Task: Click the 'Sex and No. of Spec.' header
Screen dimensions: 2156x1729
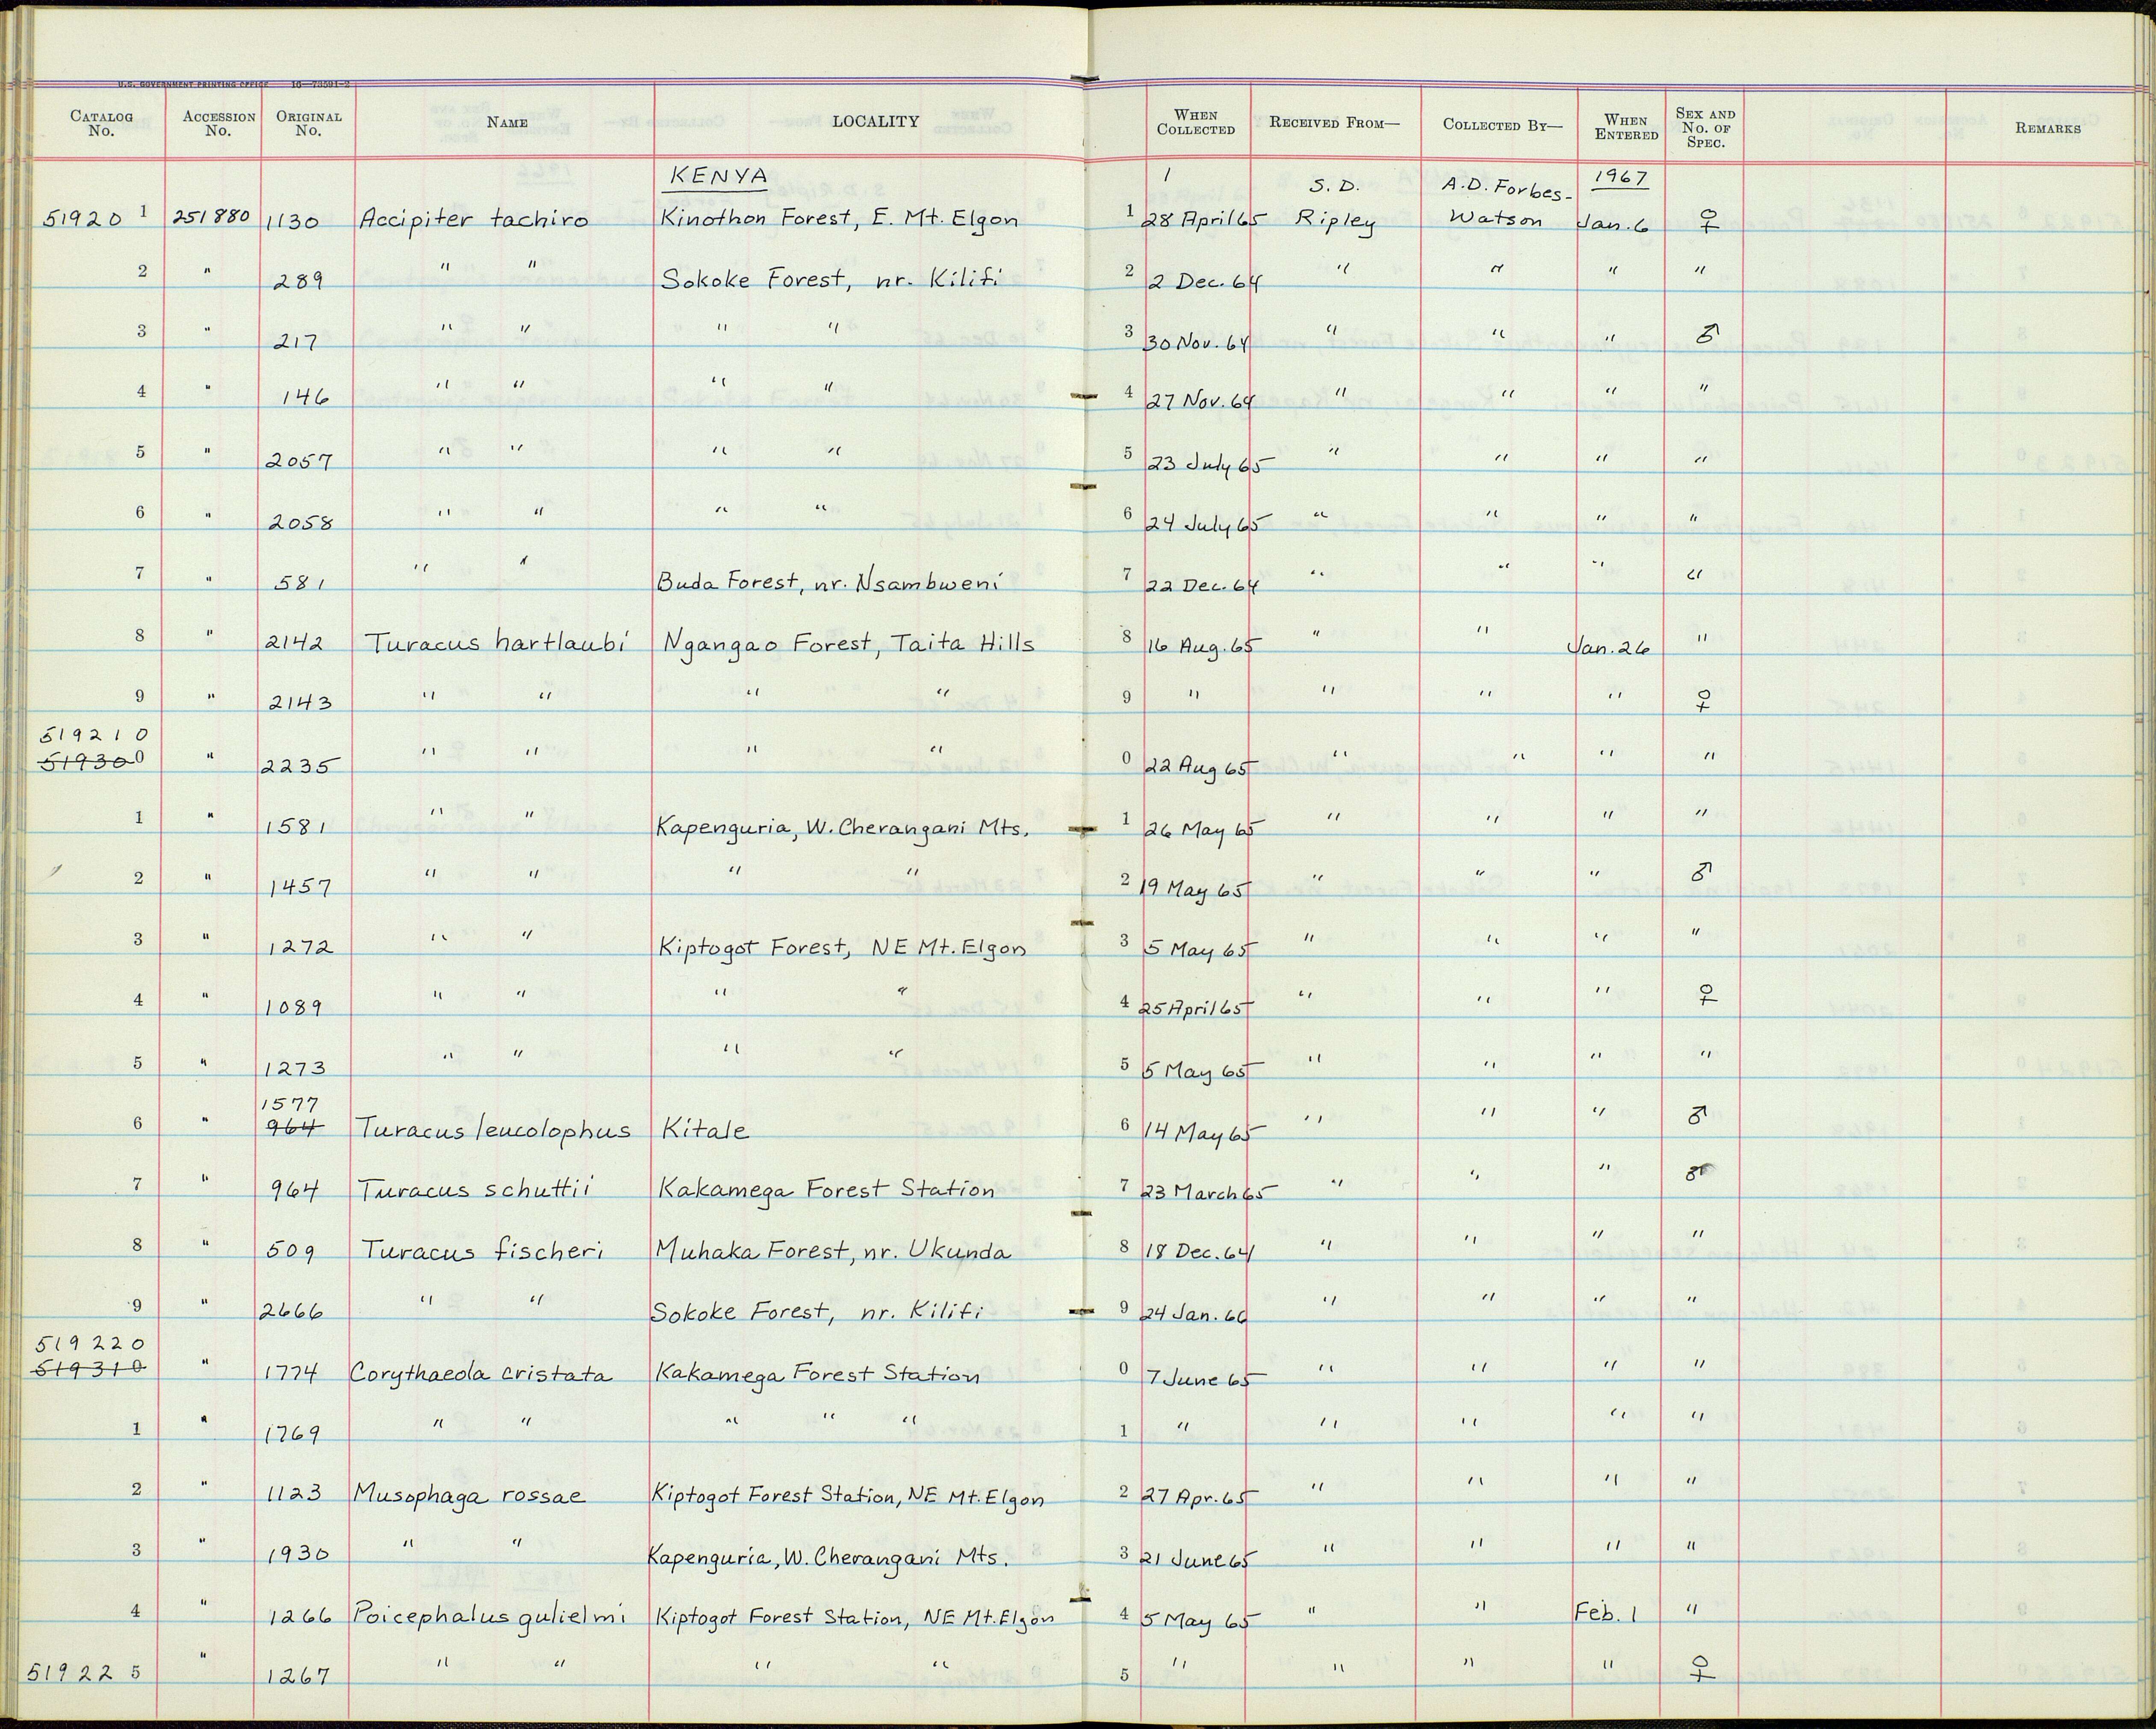Action: [1706, 128]
